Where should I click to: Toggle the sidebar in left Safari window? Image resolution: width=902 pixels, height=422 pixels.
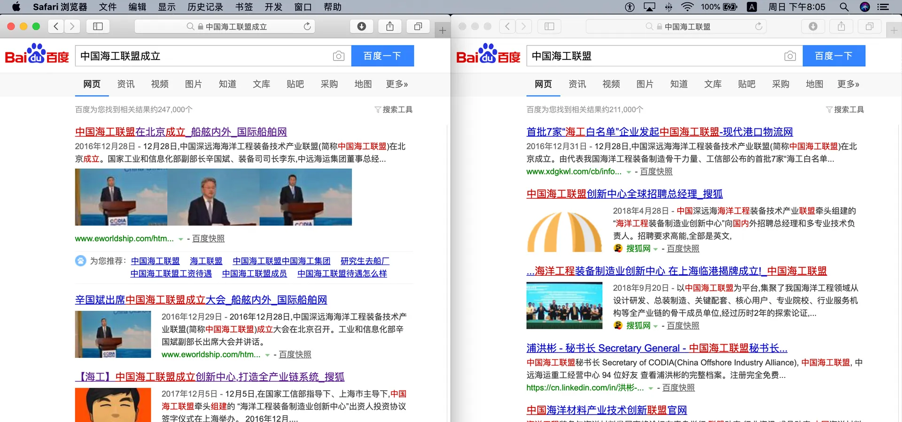(98, 26)
